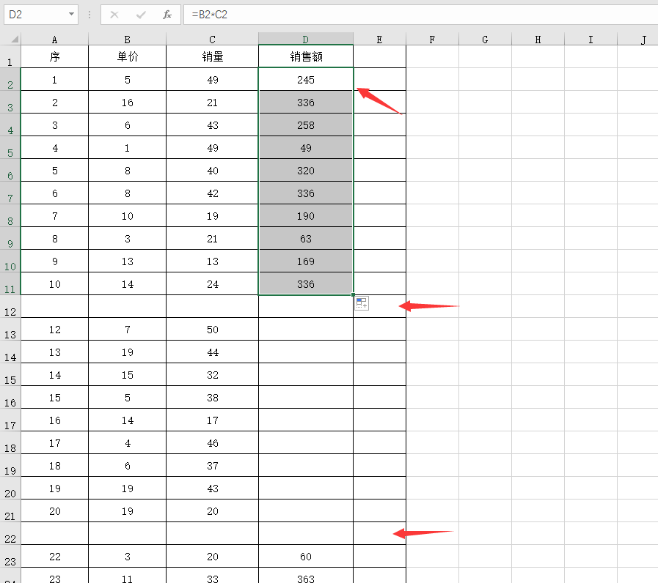Click cell A11 showing 10
The image size is (658, 583).
click(54, 283)
